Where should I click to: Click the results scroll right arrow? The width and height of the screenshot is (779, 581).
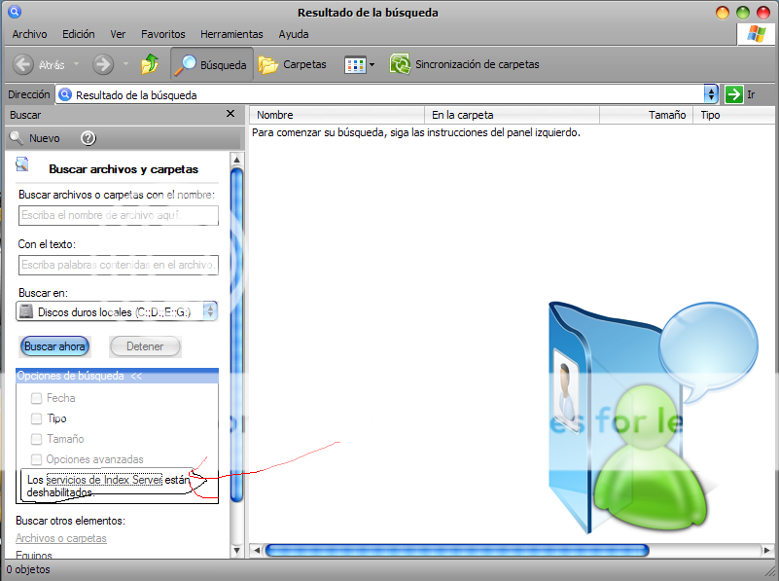(x=767, y=550)
